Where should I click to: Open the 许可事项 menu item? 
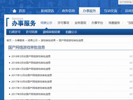coord(63,23)
